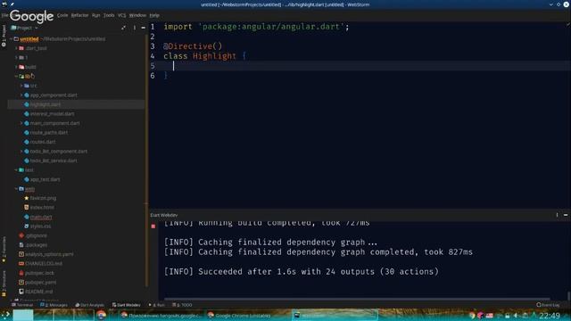Click the CHANGELOG.md file icon
Viewport: 571px width, 321px height.
point(21,264)
